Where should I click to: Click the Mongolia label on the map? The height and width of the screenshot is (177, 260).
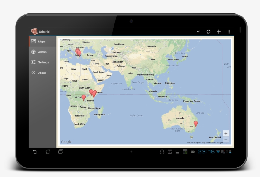click(x=152, y=46)
